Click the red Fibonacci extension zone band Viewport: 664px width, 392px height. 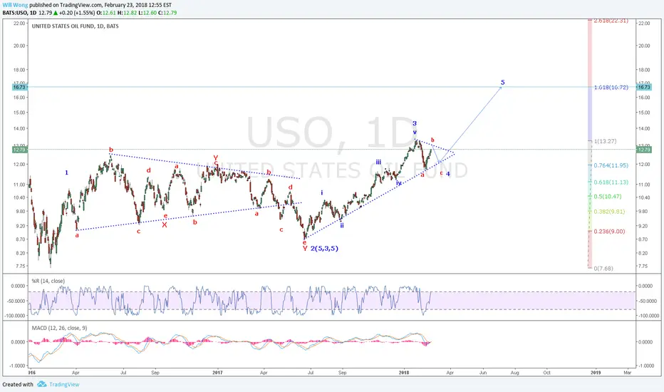click(x=589, y=53)
